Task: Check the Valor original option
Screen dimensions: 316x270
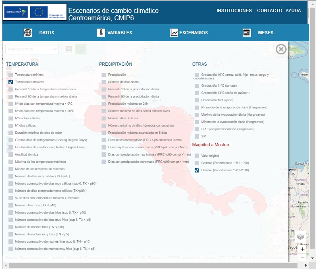Action: pos(197,156)
